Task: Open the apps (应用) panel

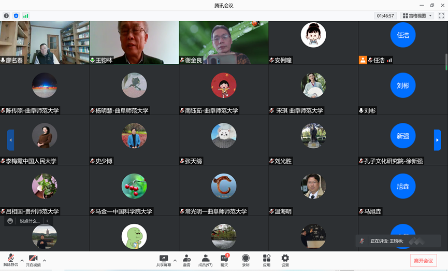Action: pyautogui.click(x=266, y=260)
